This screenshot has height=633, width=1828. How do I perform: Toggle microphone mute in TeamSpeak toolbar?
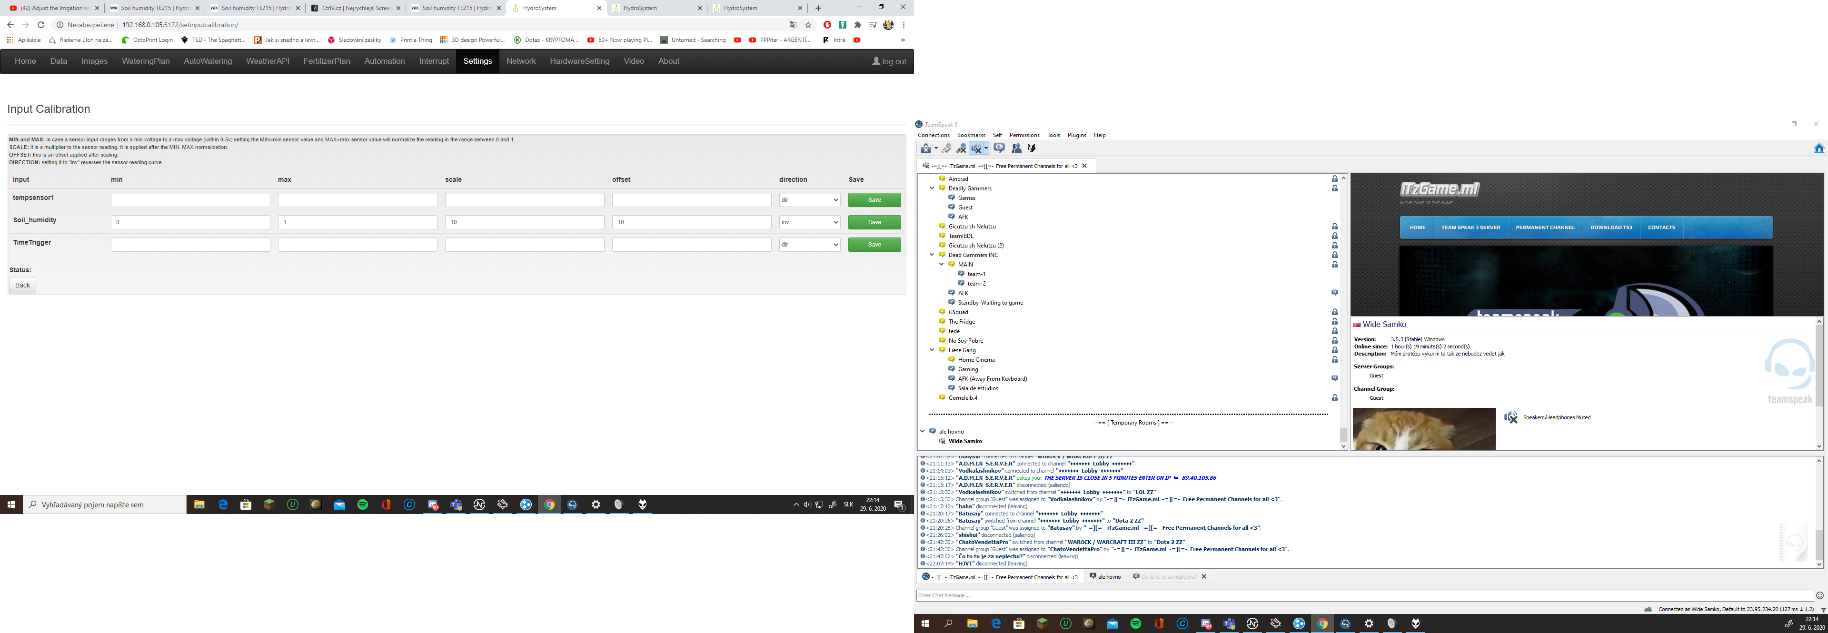pos(962,148)
